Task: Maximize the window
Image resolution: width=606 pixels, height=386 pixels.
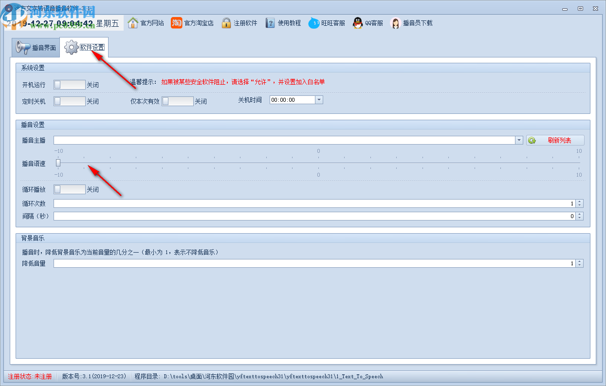Action: click(x=580, y=8)
